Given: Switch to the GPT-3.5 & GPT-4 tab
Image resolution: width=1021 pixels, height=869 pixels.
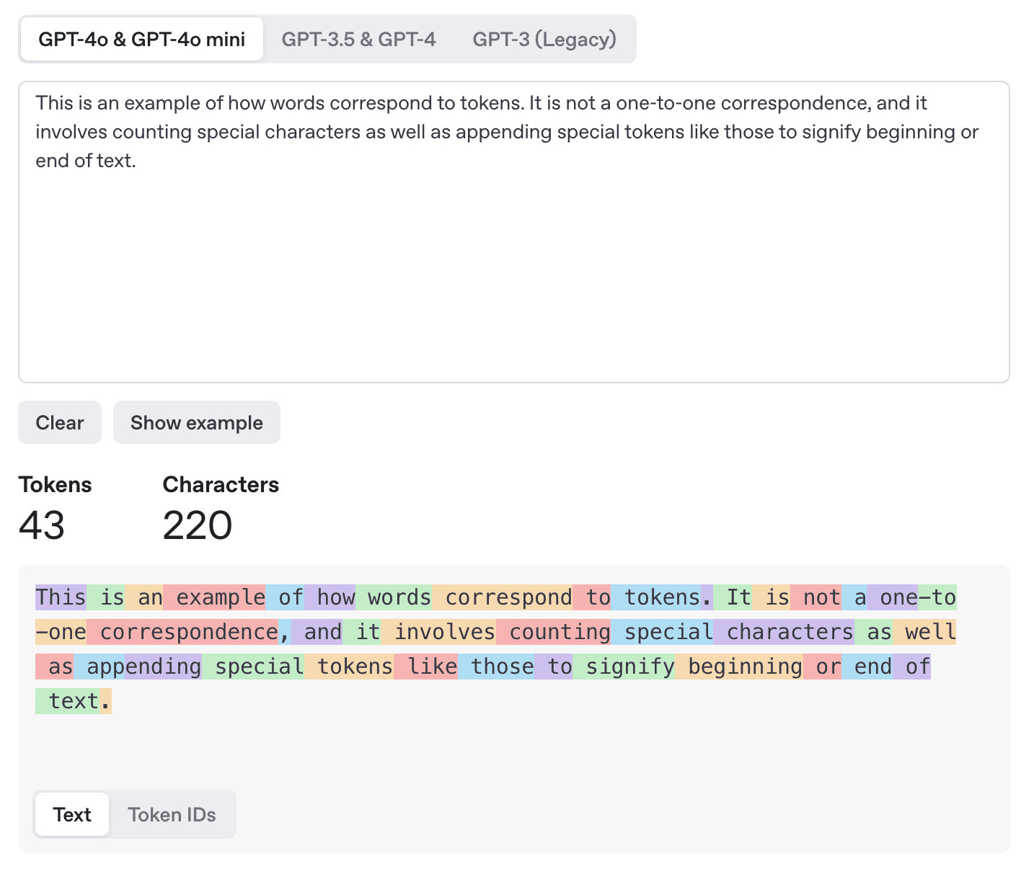Looking at the screenshot, I should [x=358, y=39].
